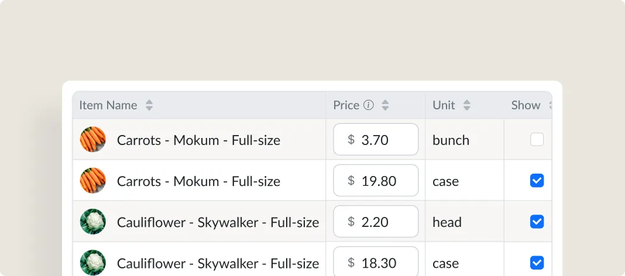The width and height of the screenshot is (625, 276).
Task: Enable Show checkbox for carrots bunch
Action: 537,140
